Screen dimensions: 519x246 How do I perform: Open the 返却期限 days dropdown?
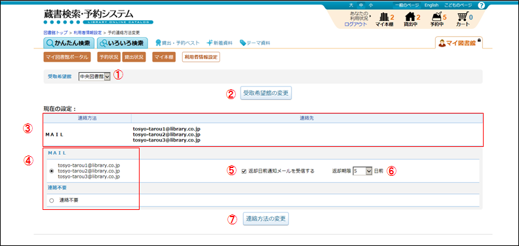tap(363, 171)
